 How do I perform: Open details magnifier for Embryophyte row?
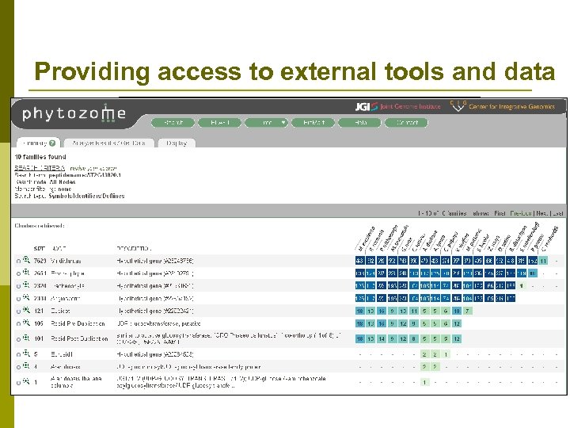click(x=26, y=273)
